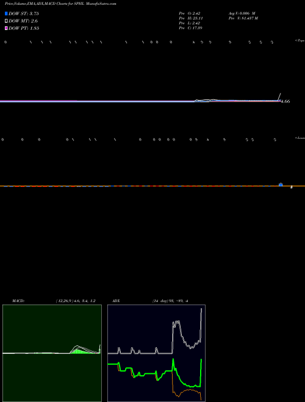Click the 'Pre H: 23.11' high value
Image resolution: width=305 pixels, height=402 pixels.
pyautogui.click(x=191, y=18)
